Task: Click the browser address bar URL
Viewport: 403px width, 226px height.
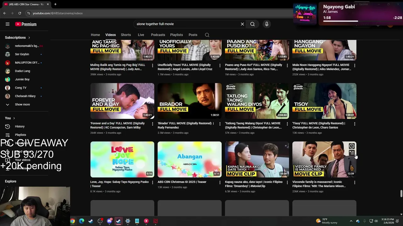Action: 58,13
